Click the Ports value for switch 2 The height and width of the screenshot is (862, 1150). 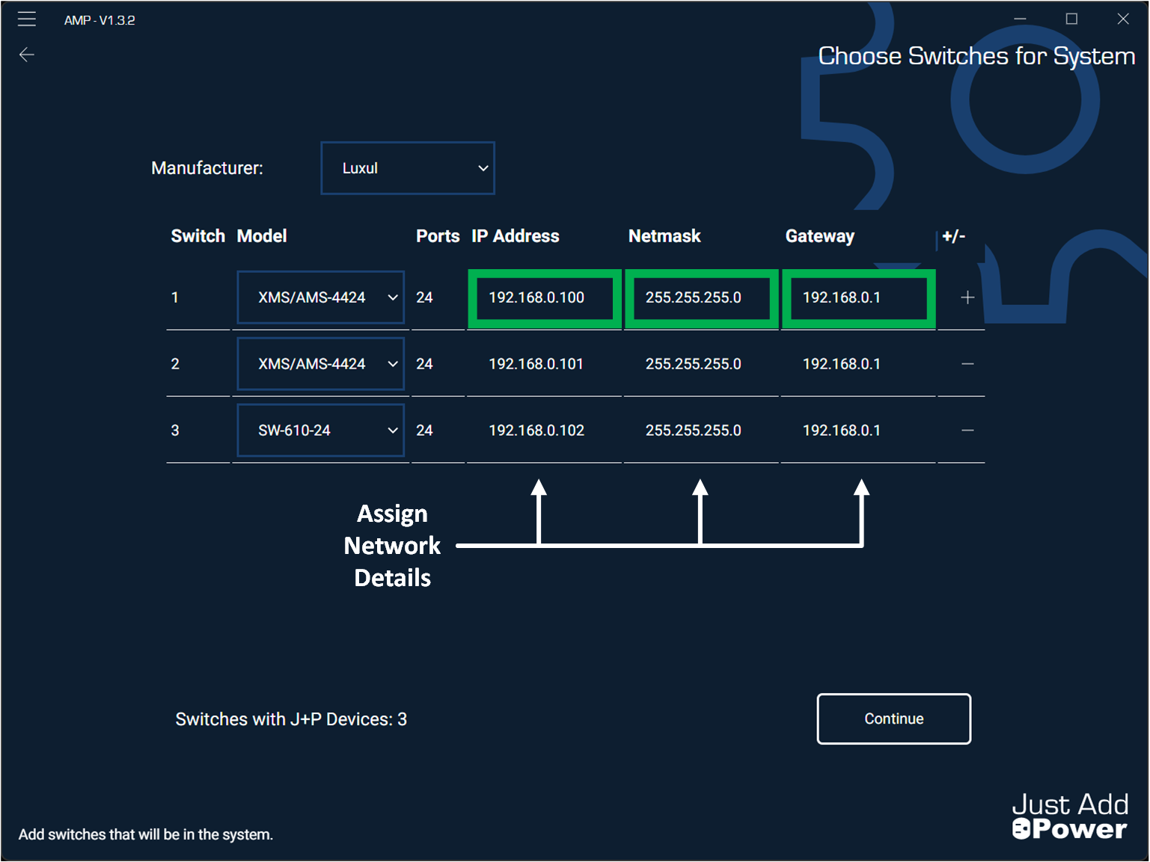[x=424, y=364]
